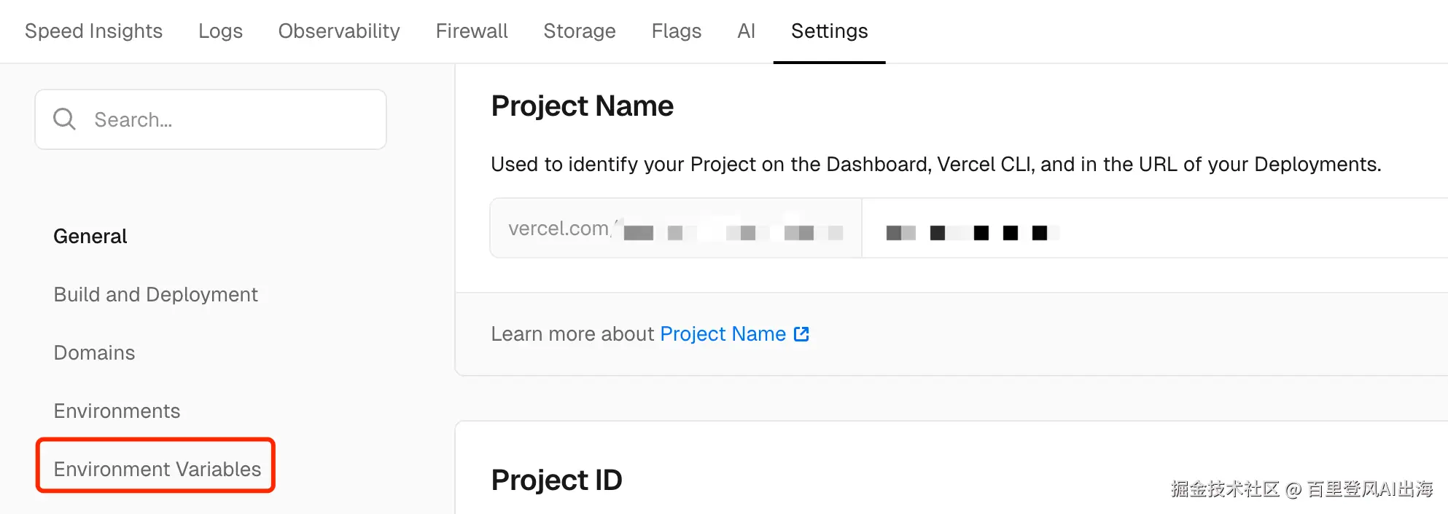Select General in the settings sidebar
The image size is (1448, 514).
(90, 237)
